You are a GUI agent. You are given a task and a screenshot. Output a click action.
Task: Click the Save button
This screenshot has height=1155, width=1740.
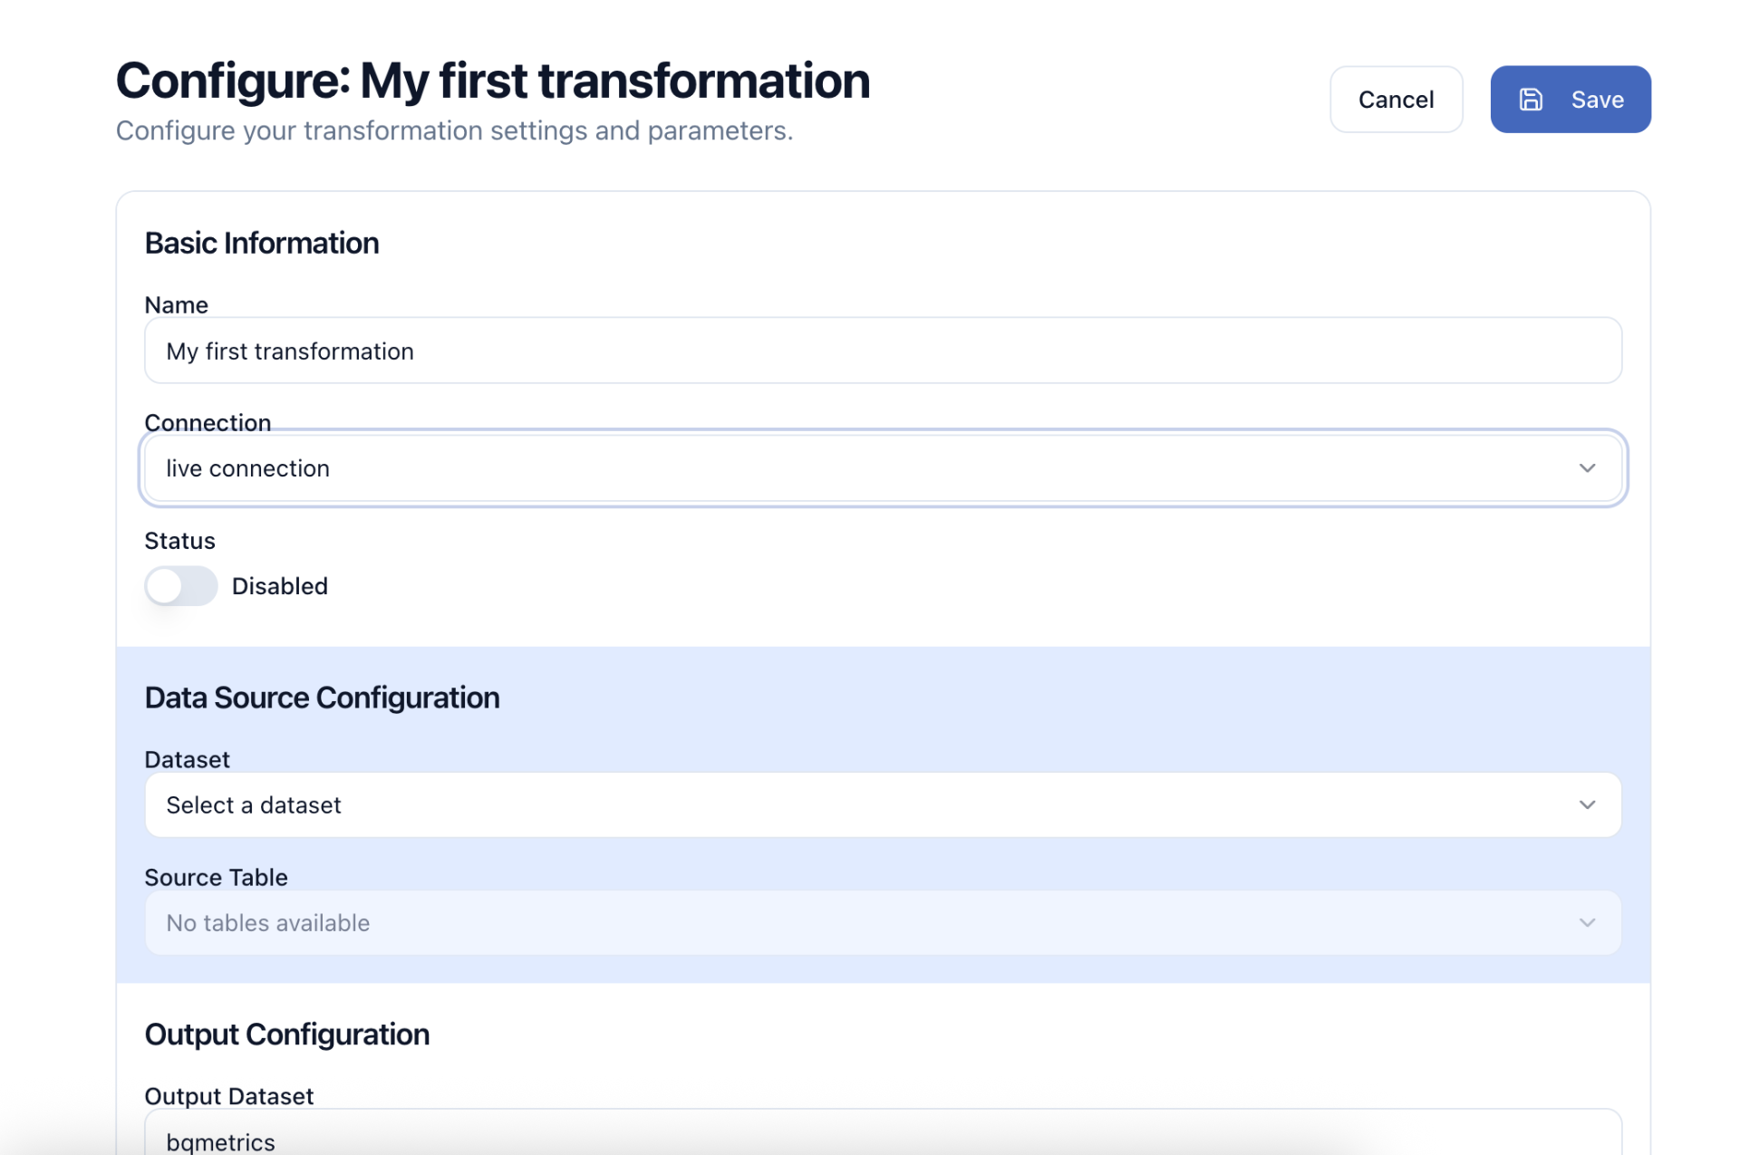click(x=1570, y=100)
